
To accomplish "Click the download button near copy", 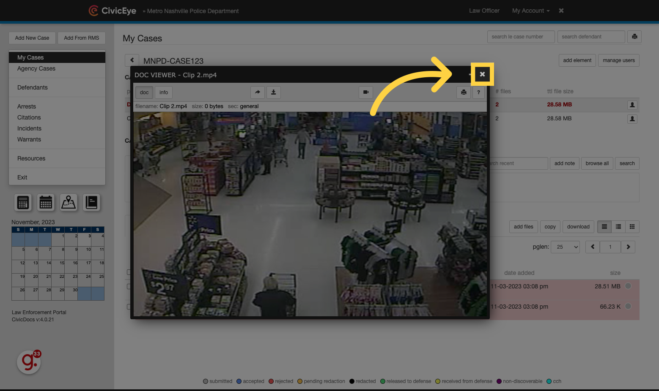I will [x=578, y=227].
